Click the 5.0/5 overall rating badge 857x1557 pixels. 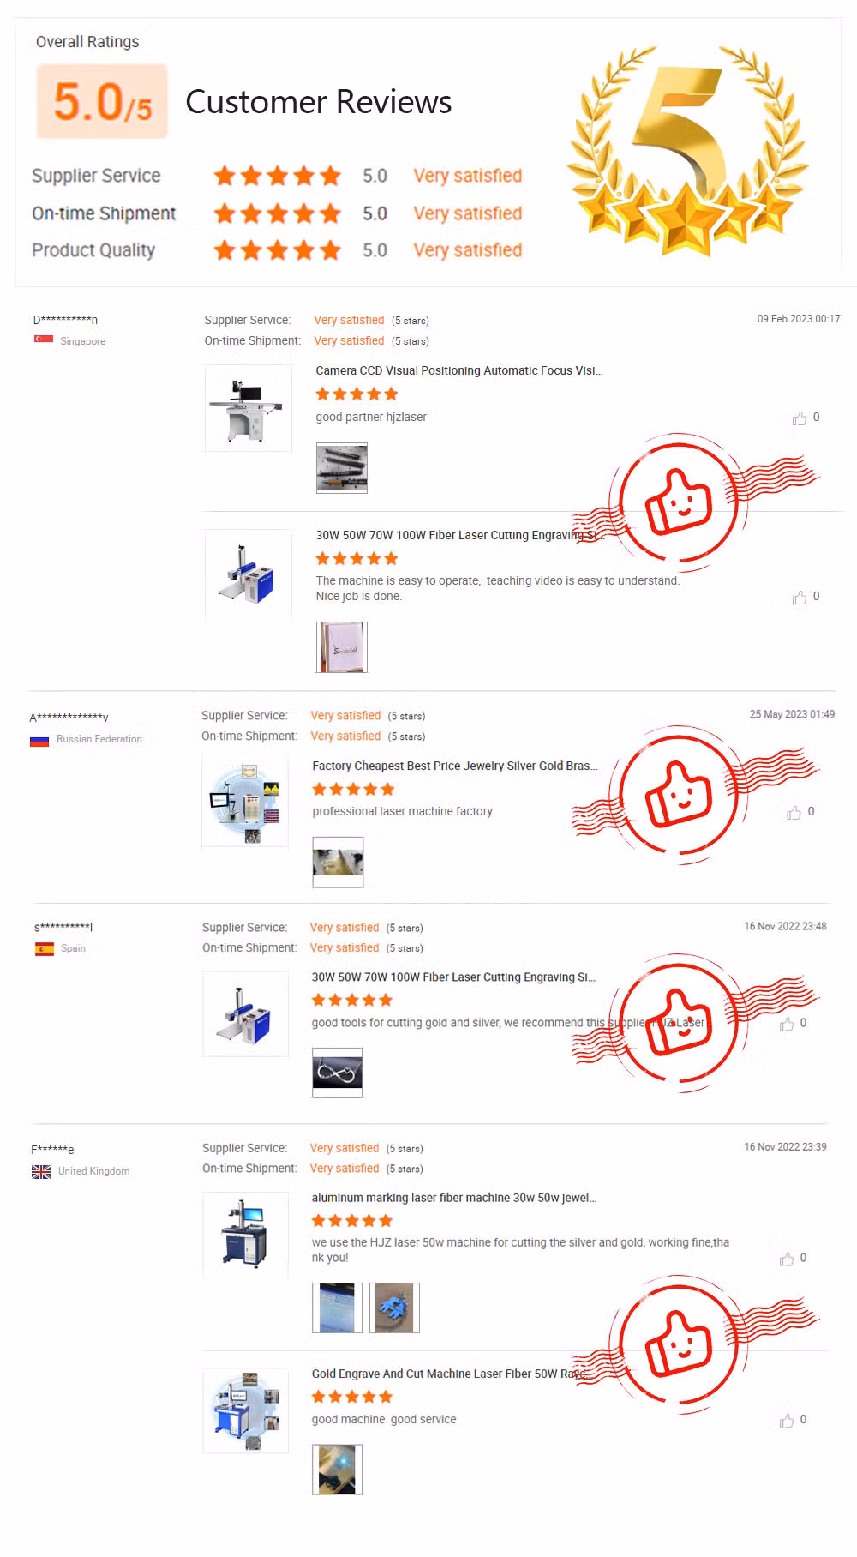coord(102,101)
